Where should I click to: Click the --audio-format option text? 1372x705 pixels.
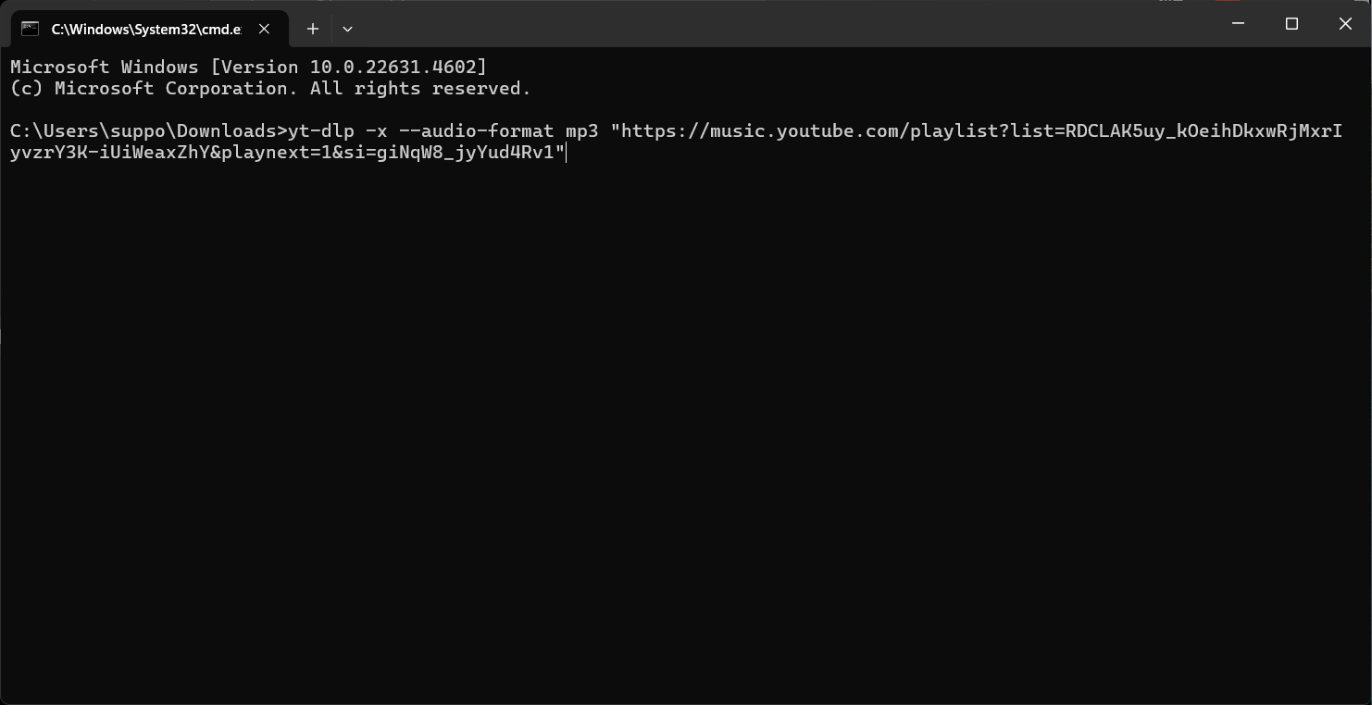pyautogui.click(x=477, y=131)
